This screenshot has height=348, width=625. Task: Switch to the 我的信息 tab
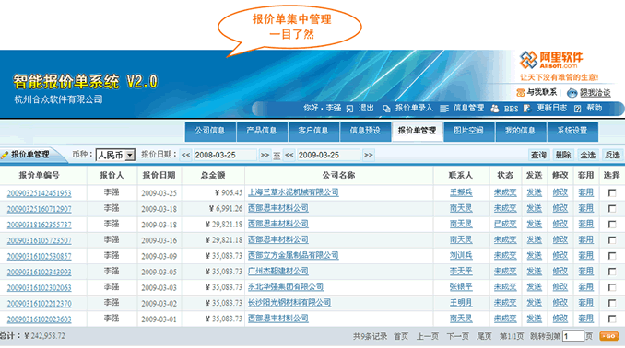coord(520,132)
